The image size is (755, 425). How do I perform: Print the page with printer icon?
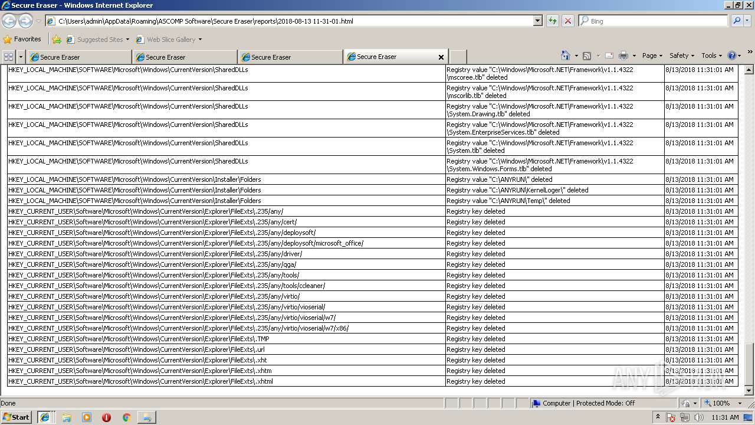[623, 55]
